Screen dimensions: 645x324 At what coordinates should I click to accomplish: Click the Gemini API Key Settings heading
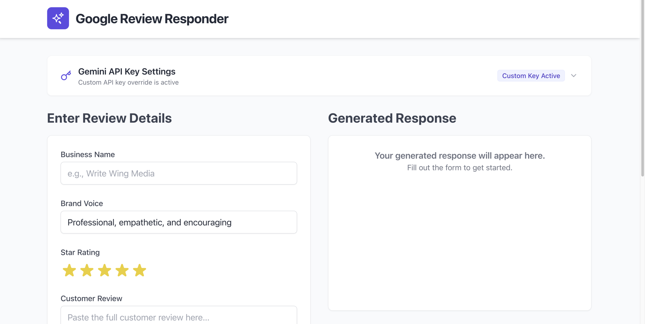[127, 71]
